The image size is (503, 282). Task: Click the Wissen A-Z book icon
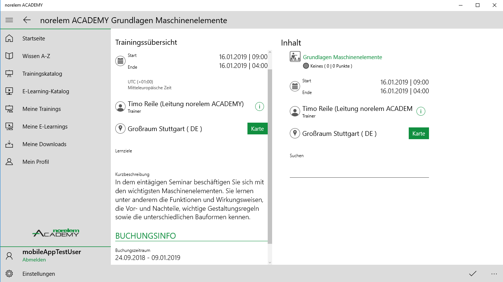pyautogui.click(x=9, y=56)
